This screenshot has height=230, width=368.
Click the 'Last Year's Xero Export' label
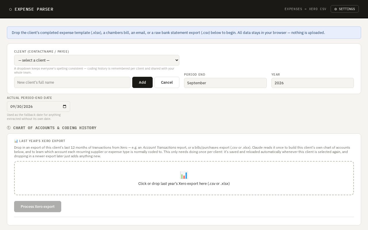40,141
